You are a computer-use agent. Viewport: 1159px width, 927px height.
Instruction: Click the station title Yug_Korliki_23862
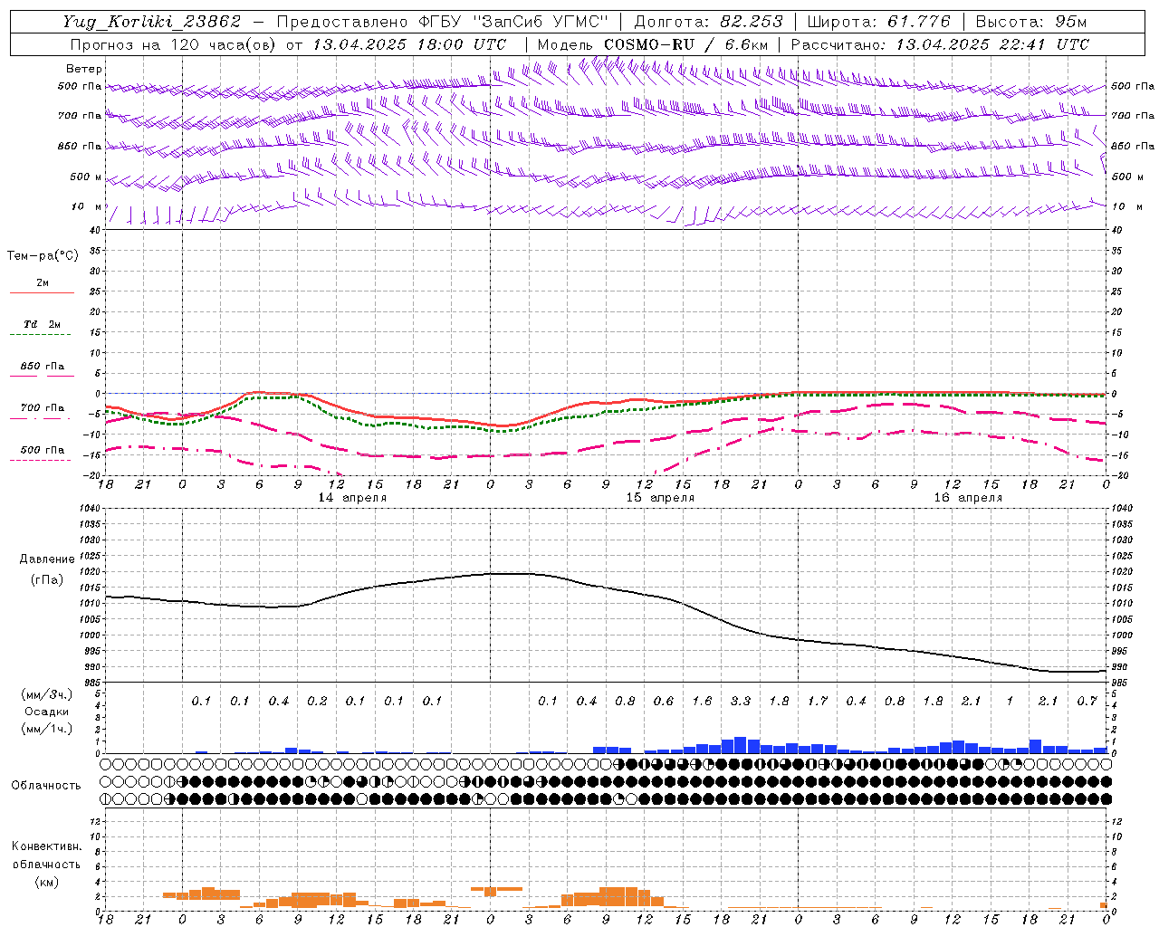point(152,22)
